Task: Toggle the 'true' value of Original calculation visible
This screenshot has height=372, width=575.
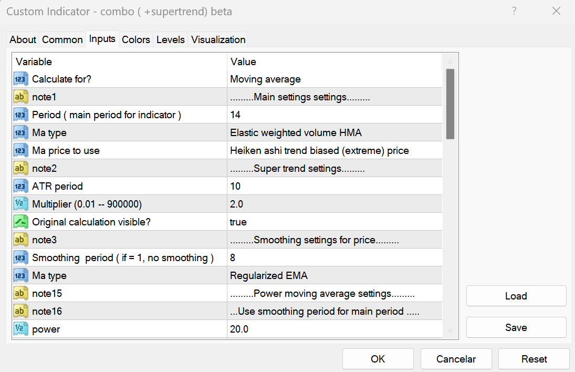Action: (238, 222)
